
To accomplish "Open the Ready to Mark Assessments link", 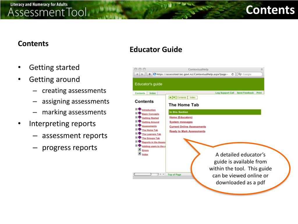I will pyautogui.click(x=187, y=131).
